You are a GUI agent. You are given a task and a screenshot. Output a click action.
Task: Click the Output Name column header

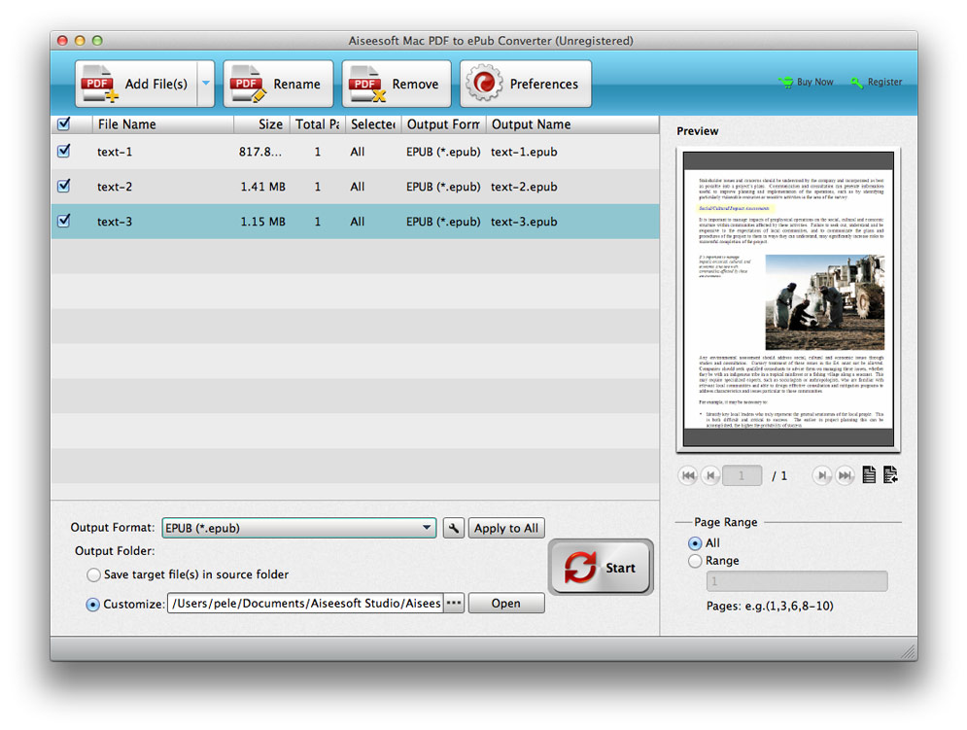[x=572, y=124]
